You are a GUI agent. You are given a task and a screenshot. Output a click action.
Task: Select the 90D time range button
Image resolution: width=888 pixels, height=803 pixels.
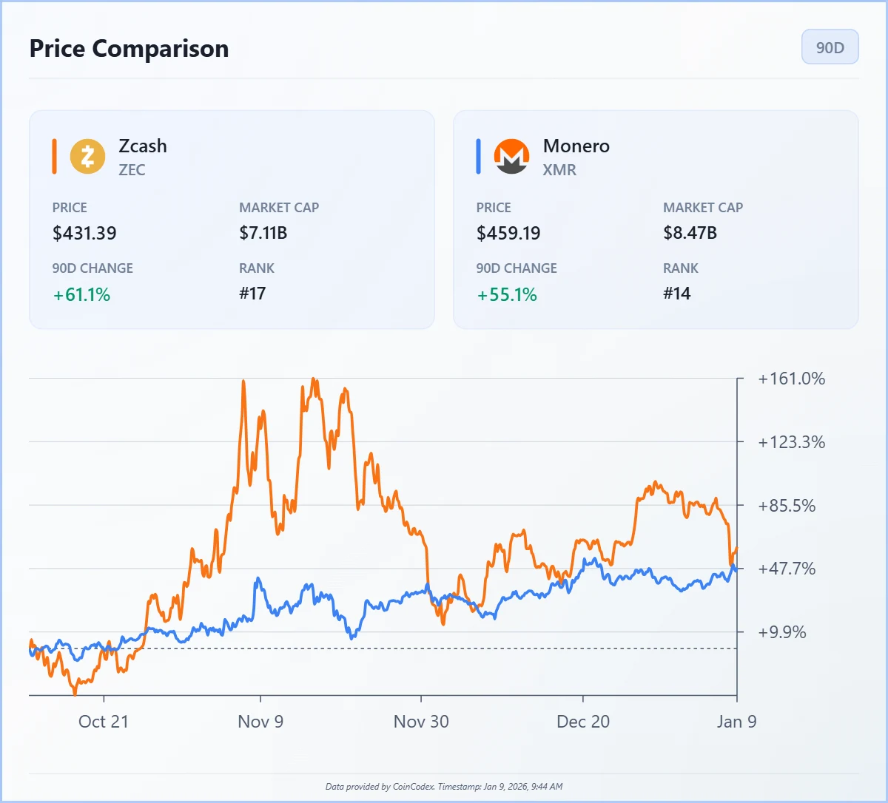click(x=830, y=47)
